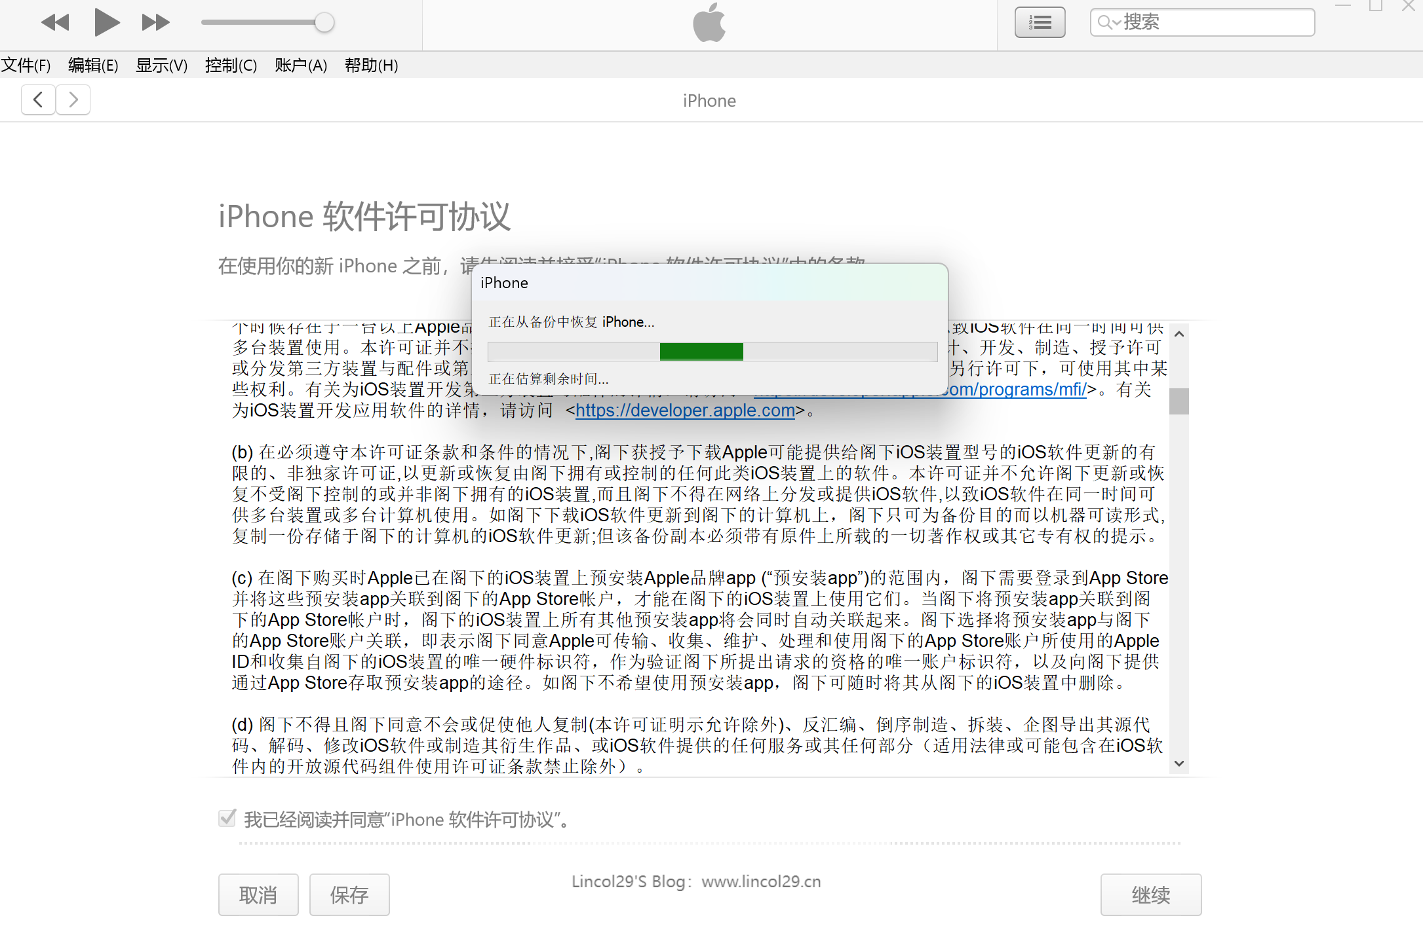The height and width of the screenshot is (937, 1423).
Task: Open the list view icon button
Action: coord(1040,23)
